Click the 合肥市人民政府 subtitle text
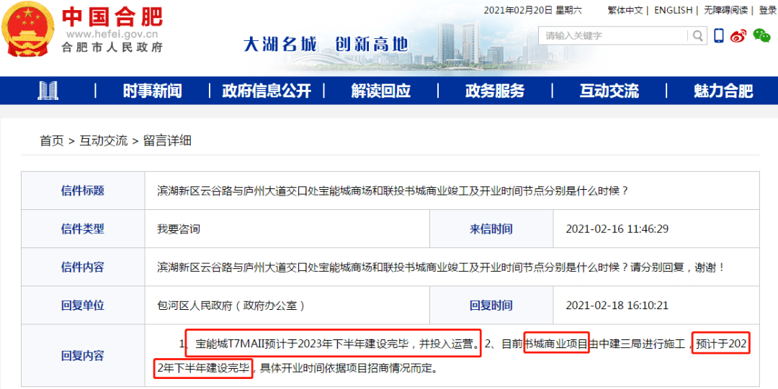The height and width of the screenshot is (389, 778). [112, 47]
